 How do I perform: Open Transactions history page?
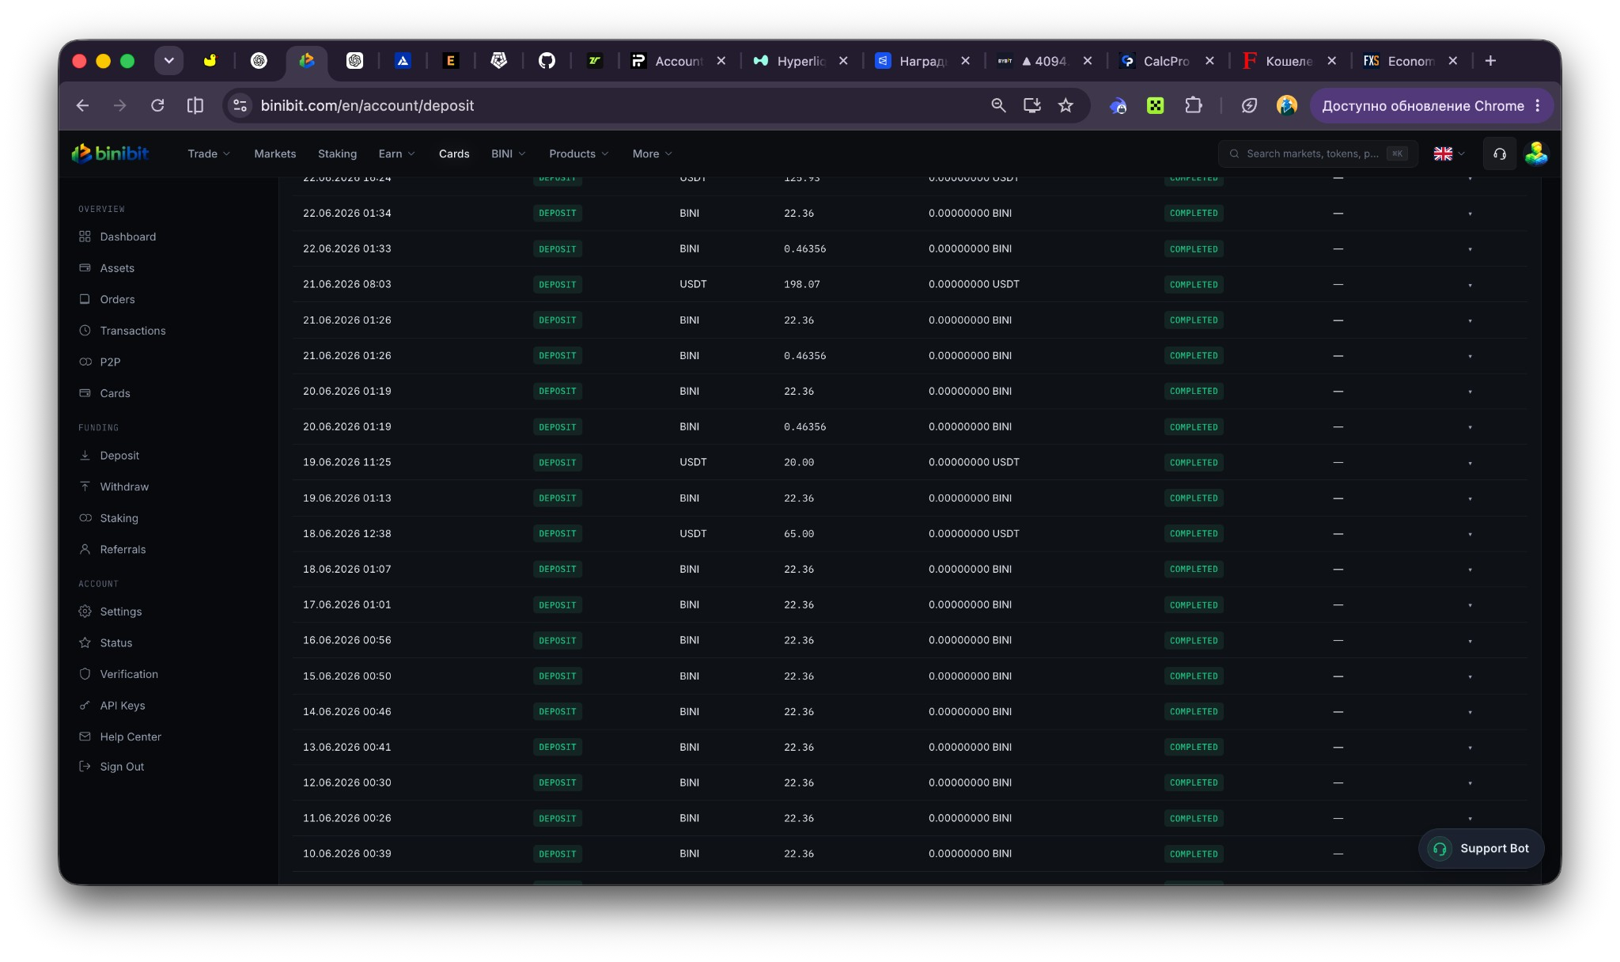(132, 331)
